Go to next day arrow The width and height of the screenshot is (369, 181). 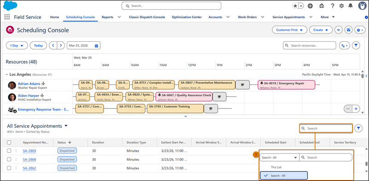[x=61, y=45]
